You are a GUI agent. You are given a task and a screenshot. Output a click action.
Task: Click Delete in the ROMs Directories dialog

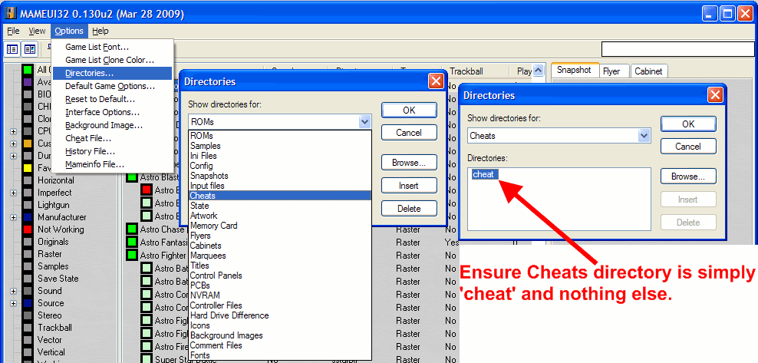click(x=409, y=209)
